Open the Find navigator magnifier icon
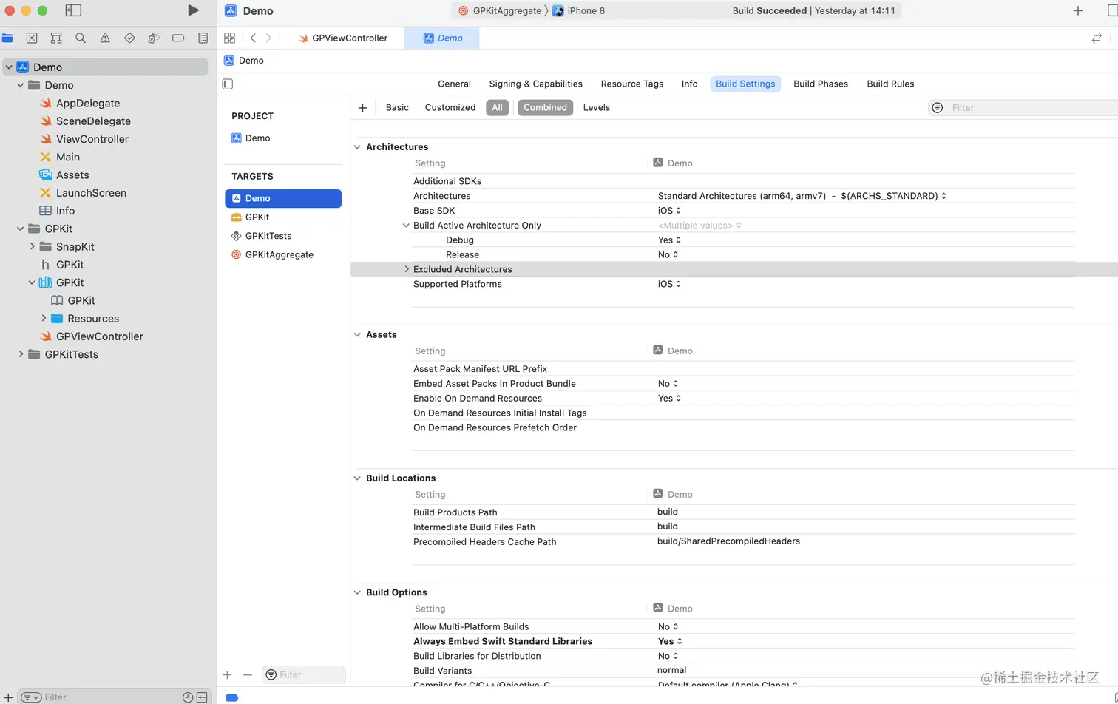Viewport: 1118px width, 704px height. coord(81,38)
